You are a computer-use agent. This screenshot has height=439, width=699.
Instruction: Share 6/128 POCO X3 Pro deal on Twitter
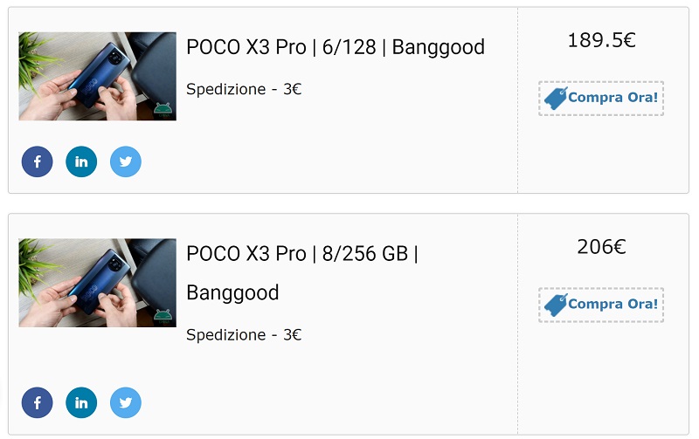126,161
